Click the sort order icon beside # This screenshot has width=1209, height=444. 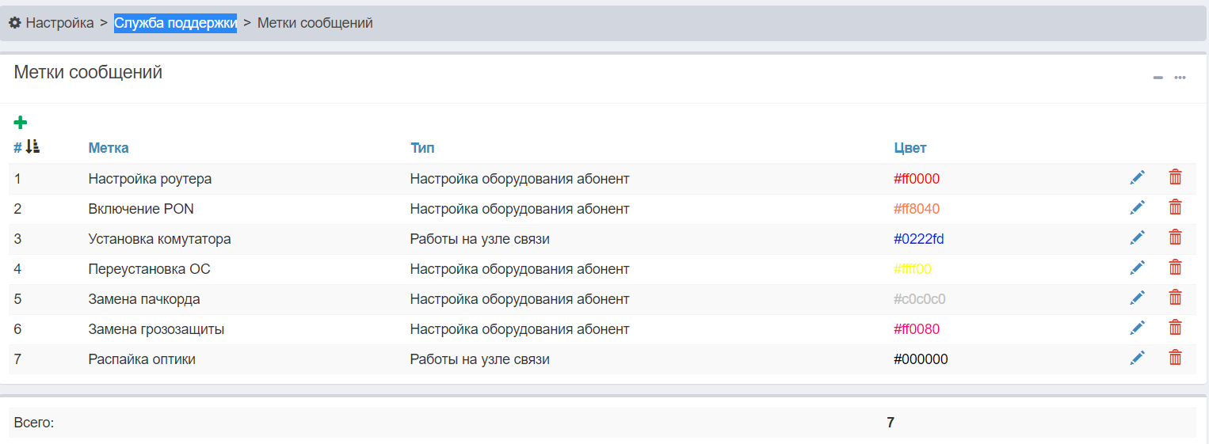pos(32,147)
